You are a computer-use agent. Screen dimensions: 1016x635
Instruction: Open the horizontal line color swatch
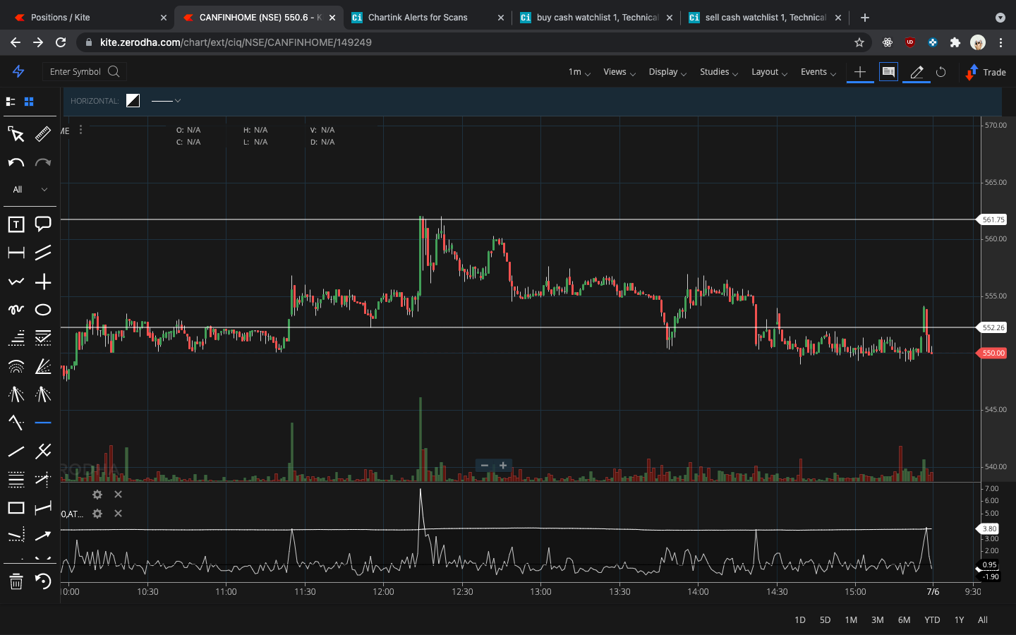pos(133,101)
